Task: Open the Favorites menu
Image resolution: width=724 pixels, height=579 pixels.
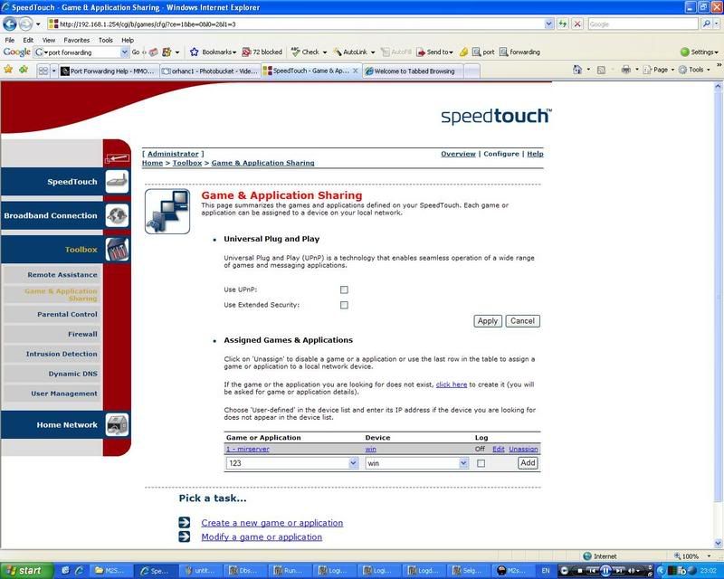Action: (x=76, y=40)
